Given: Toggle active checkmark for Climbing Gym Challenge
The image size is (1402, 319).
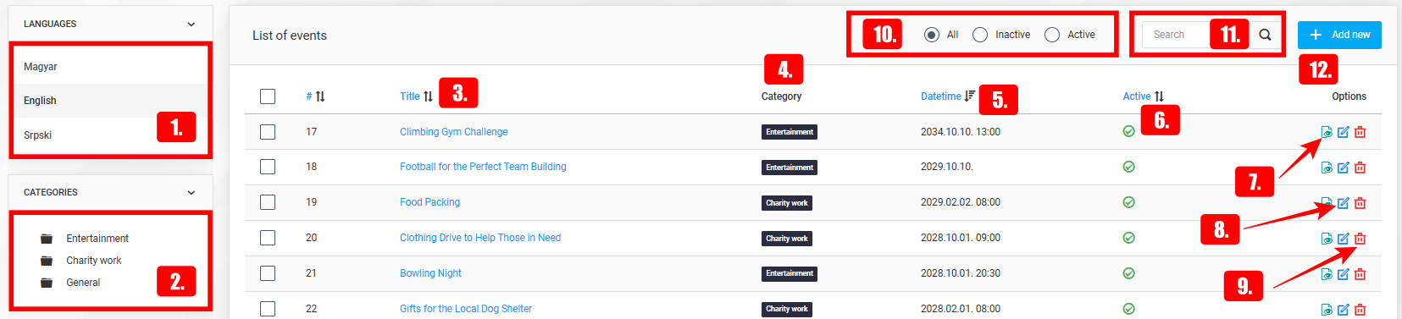Looking at the screenshot, I should pos(1128,131).
